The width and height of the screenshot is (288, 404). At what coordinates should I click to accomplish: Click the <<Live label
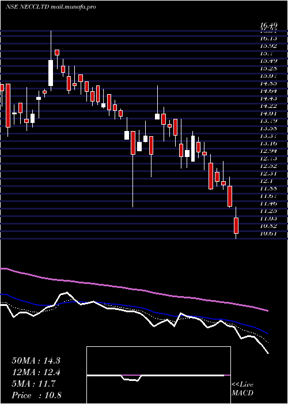tap(242, 385)
